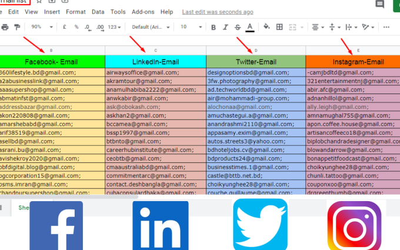The image size is (400, 250).
Task: Open the fill color bucket
Action: tap(266, 27)
